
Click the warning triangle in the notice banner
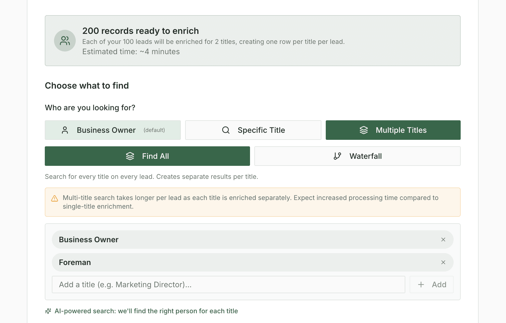point(55,199)
